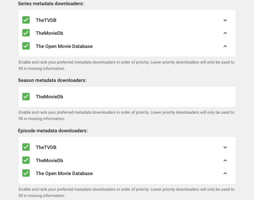
Task: Select TheTVDB entry in Episode downloaders
Action: coord(46,147)
